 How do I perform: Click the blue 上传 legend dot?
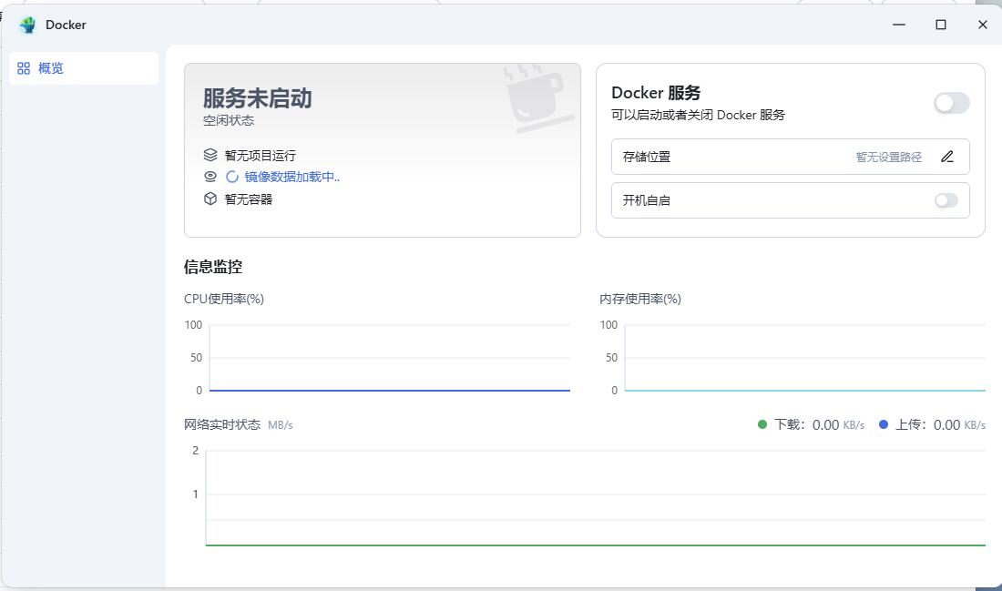pyautogui.click(x=884, y=424)
